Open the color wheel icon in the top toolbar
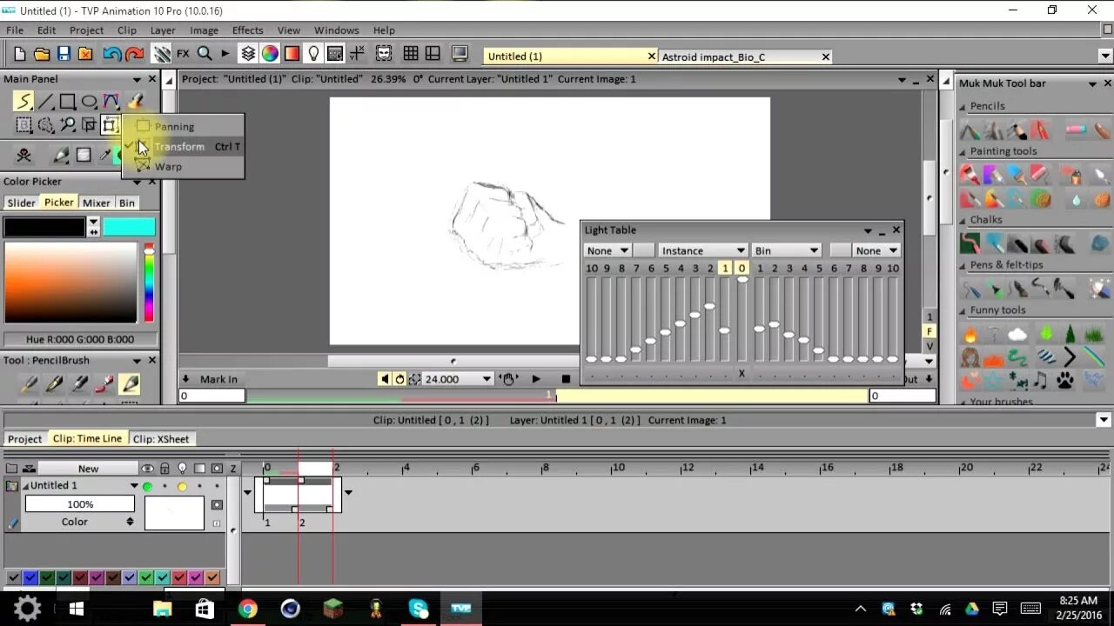This screenshot has height=626, width=1114. tap(270, 54)
